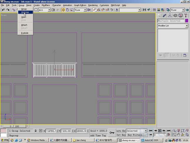Activate the Select and Rotate tool

click(x=67, y=10)
